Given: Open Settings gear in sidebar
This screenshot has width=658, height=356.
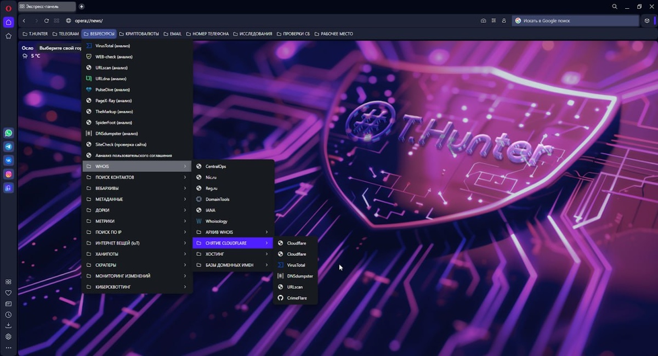Looking at the screenshot, I should click(x=8, y=336).
